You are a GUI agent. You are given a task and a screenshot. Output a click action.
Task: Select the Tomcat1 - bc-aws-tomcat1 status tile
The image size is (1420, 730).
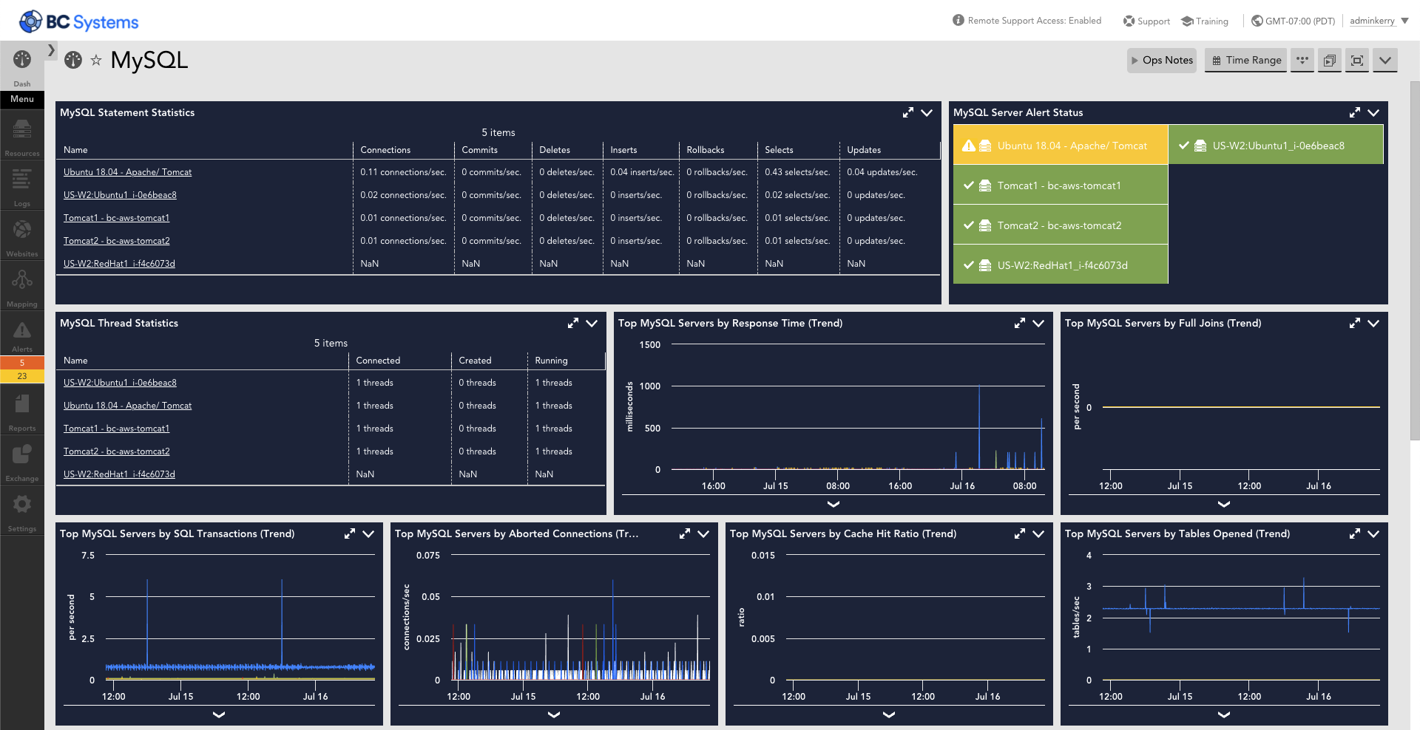(1061, 185)
